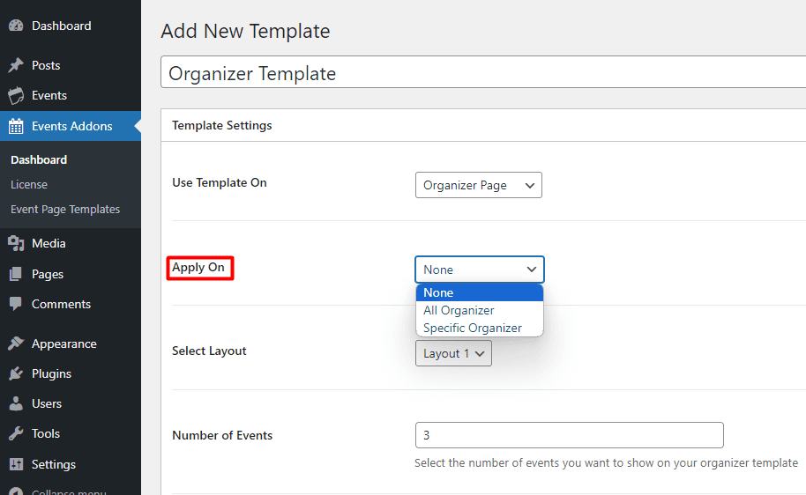Click the Appearance paintbrush icon
The image size is (806, 495).
[16, 344]
